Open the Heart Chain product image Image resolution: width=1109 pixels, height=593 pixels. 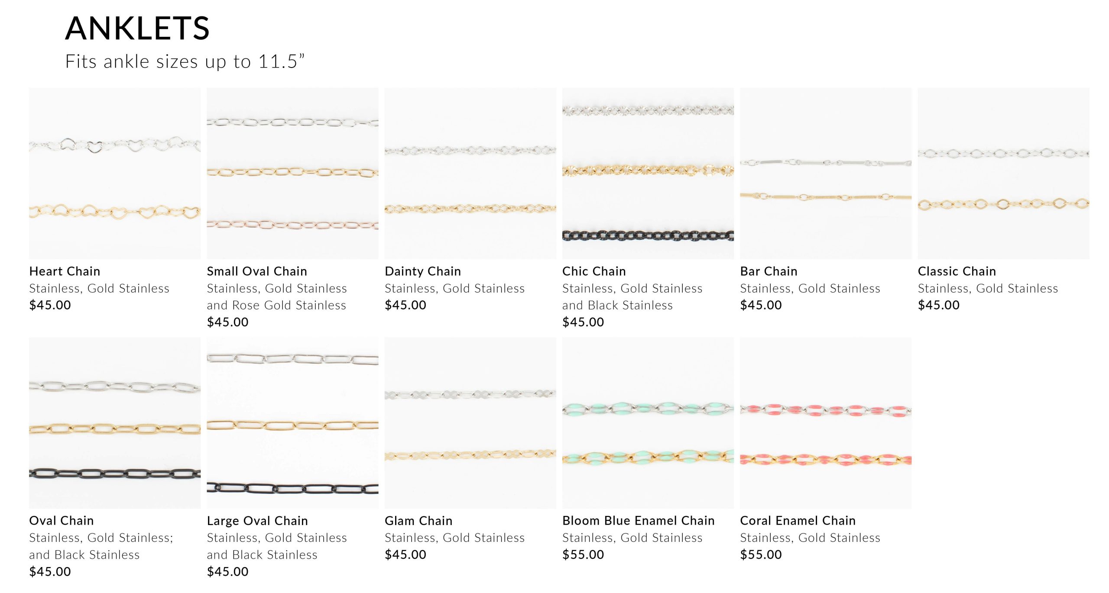click(x=115, y=174)
